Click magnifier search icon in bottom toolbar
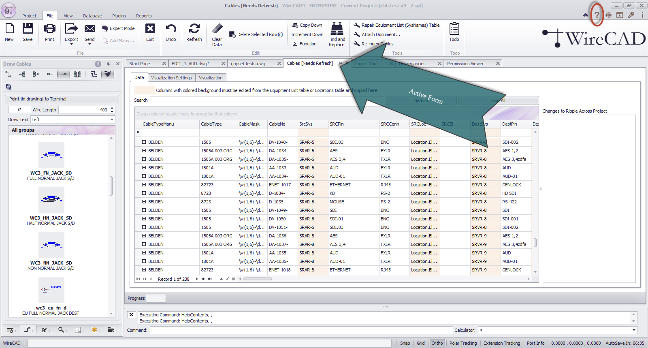 [61, 330]
